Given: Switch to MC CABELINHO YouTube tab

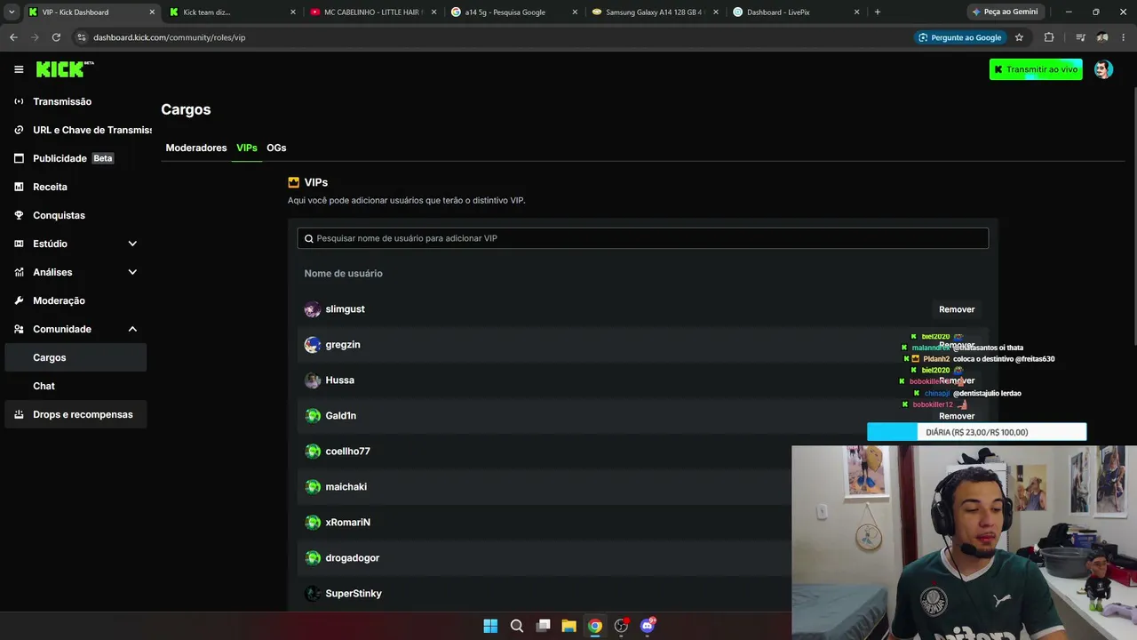Looking at the screenshot, I should [373, 12].
